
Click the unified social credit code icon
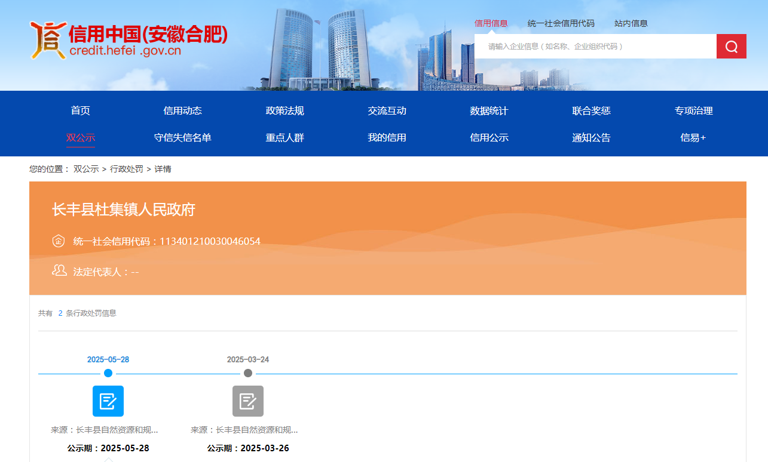tap(59, 241)
